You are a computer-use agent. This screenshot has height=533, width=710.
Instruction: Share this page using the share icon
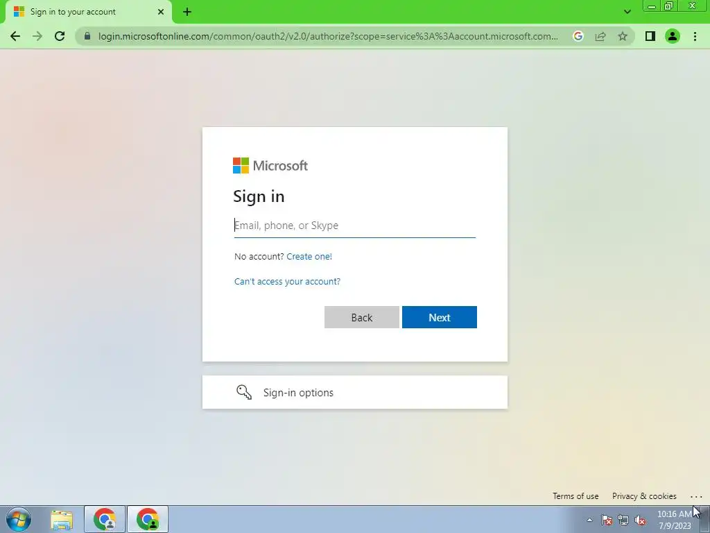pyautogui.click(x=600, y=36)
